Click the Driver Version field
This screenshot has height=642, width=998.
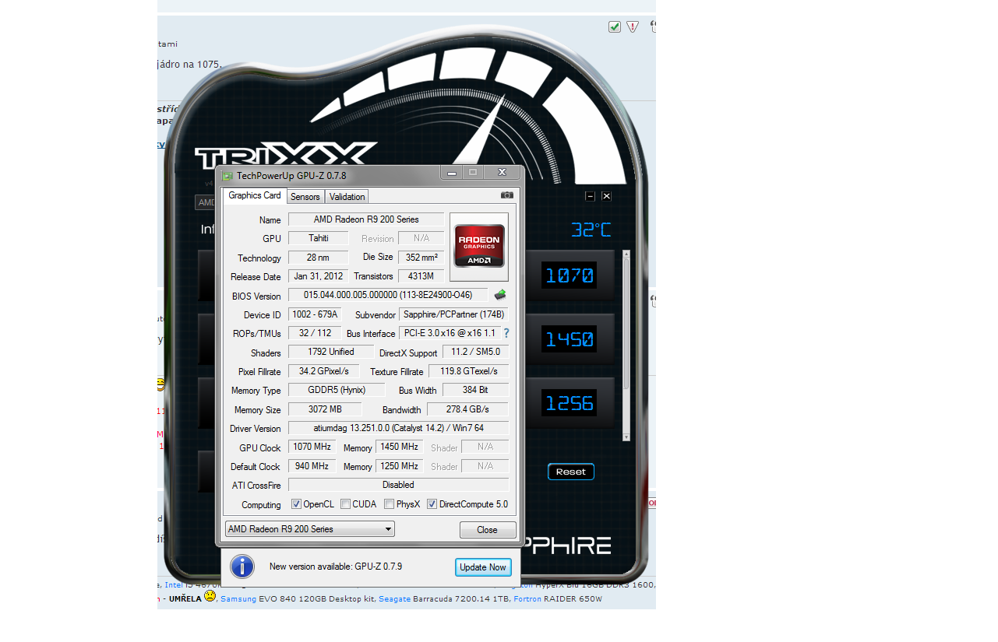click(x=398, y=428)
